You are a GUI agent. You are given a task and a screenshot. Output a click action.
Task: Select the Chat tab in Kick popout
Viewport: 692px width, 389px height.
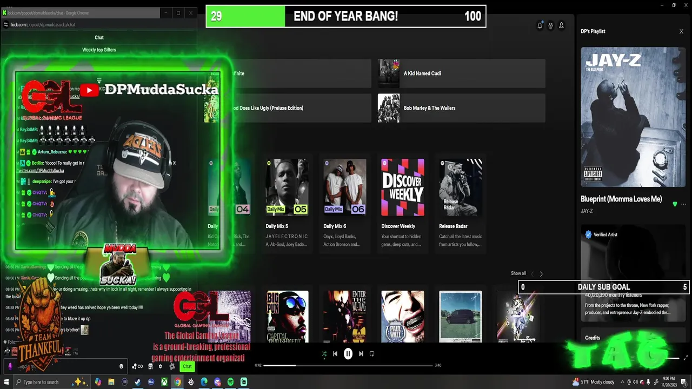pos(99,37)
